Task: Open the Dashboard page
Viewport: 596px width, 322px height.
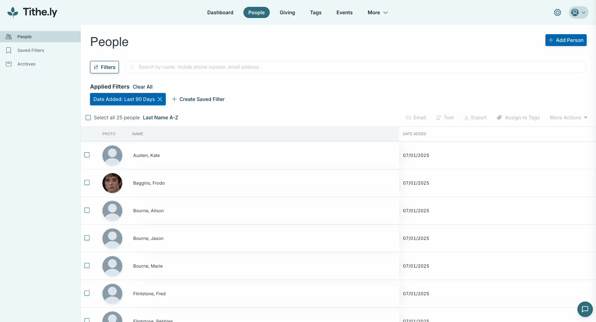Action: pos(220,12)
